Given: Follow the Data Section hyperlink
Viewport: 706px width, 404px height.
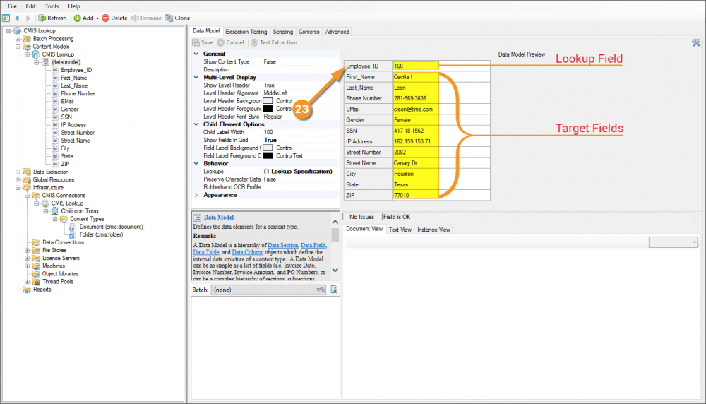Looking at the screenshot, I should tap(282, 245).
